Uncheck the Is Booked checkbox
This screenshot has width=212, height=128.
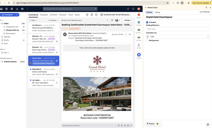click(147, 22)
